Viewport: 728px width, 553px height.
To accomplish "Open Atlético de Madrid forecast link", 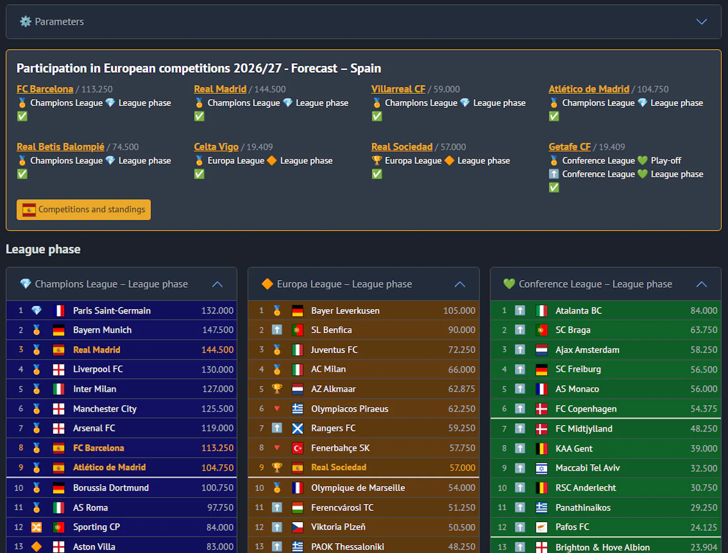I will pos(589,89).
